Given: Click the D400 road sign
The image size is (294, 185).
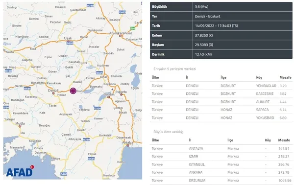Looking at the screenshot, I should pos(64,174).
